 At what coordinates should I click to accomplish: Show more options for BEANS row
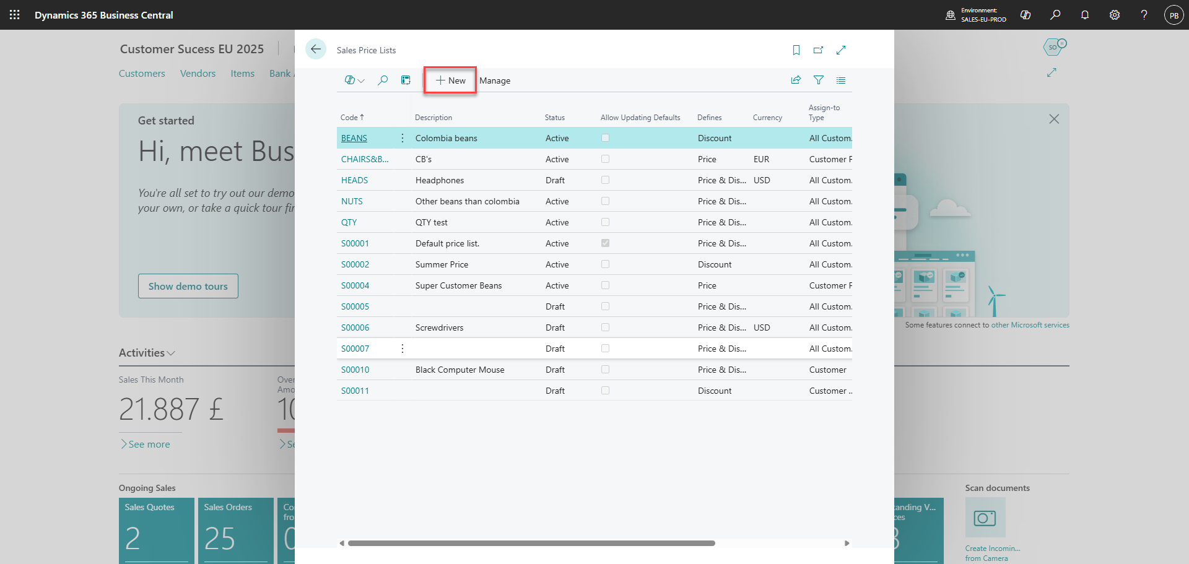(x=403, y=138)
